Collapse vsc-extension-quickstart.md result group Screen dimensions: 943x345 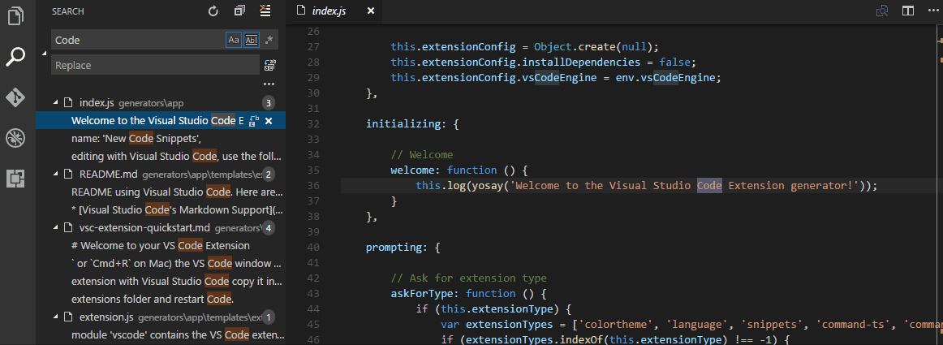[56, 227]
